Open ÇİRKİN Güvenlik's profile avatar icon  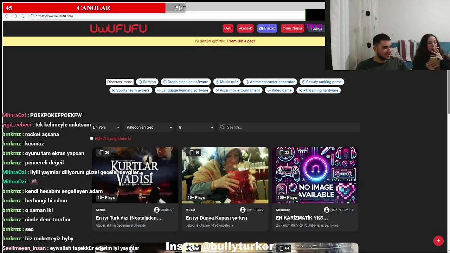327,210
